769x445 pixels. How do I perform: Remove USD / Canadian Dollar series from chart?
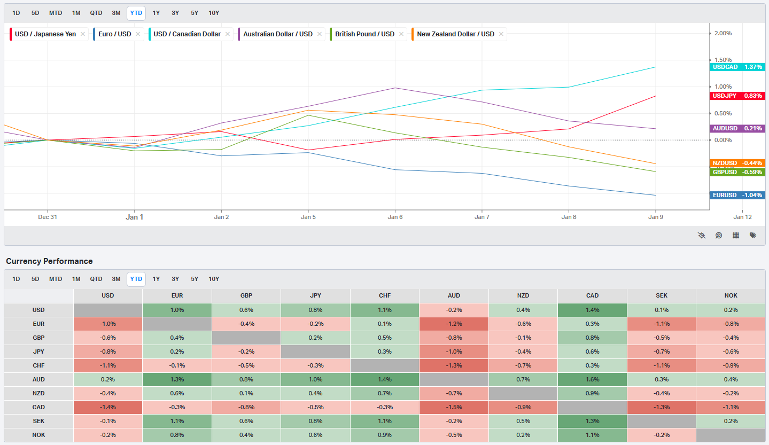click(x=227, y=34)
